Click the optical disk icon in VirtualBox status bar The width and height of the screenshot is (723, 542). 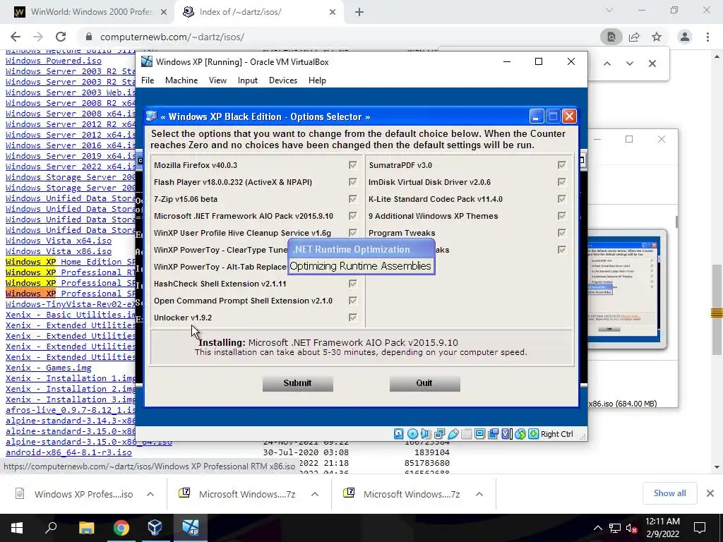coord(412,434)
